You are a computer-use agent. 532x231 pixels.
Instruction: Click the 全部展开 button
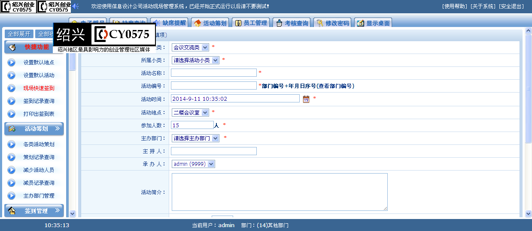19,34
